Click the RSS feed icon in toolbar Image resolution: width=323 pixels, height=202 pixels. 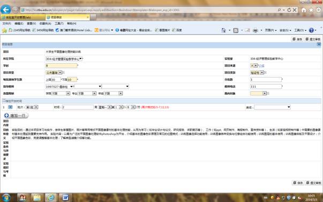coord(236,31)
